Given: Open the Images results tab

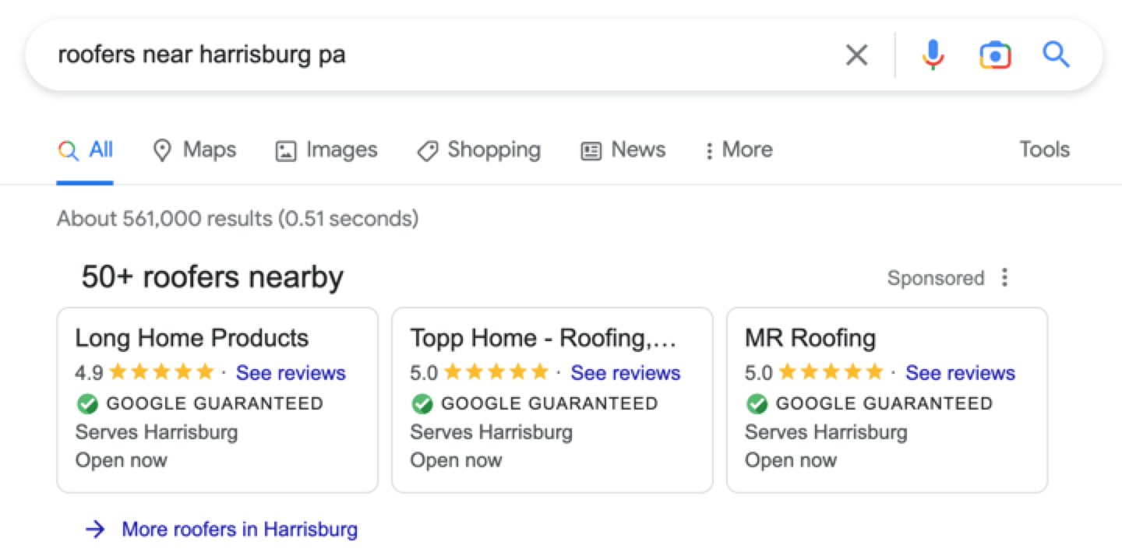Looking at the screenshot, I should tap(326, 150).
